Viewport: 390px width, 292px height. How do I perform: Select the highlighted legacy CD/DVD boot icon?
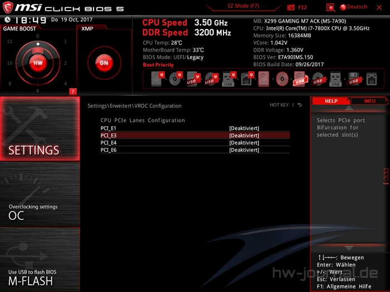click(282, 79)
